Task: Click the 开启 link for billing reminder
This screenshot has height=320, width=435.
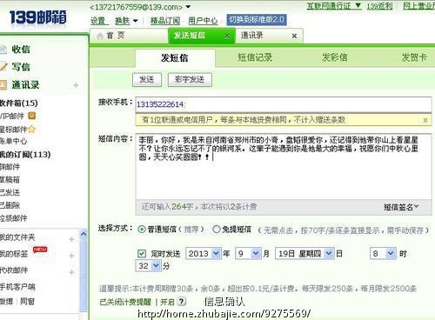Action: (x=167, y=302)
